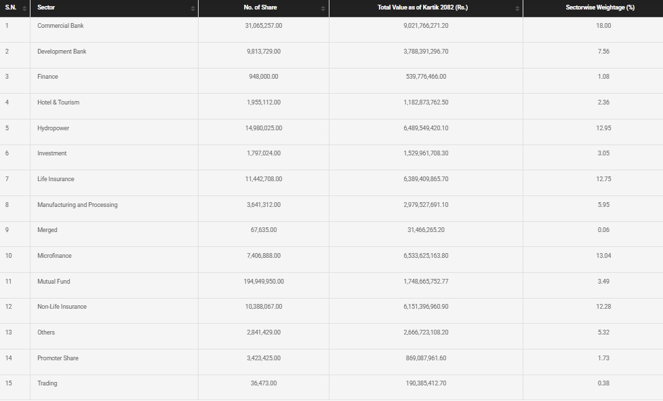Select the Development Bank sector cell
663x401 pixels.
click(62, 52)
